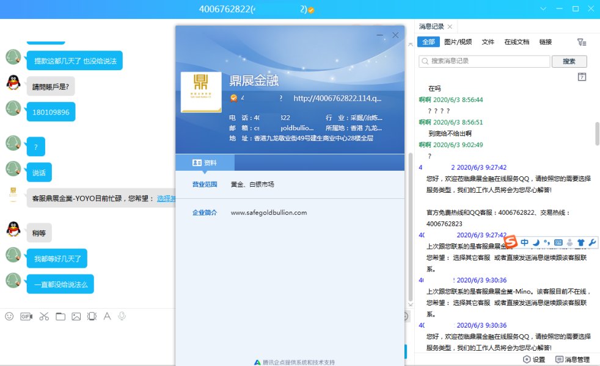Click the voice message microphone icon
Viewport: 600px width, 366px height.
[122, 316]
